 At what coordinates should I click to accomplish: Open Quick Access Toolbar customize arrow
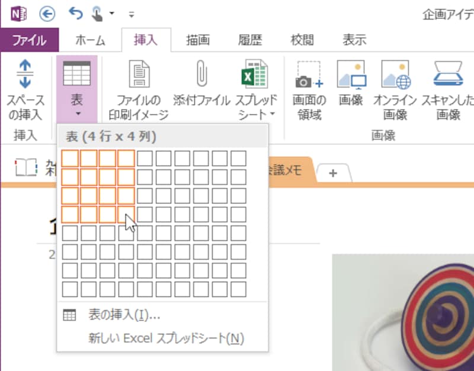131,13
